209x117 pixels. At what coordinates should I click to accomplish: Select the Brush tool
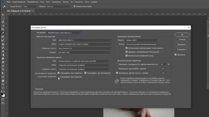click(x=3, y=40)
